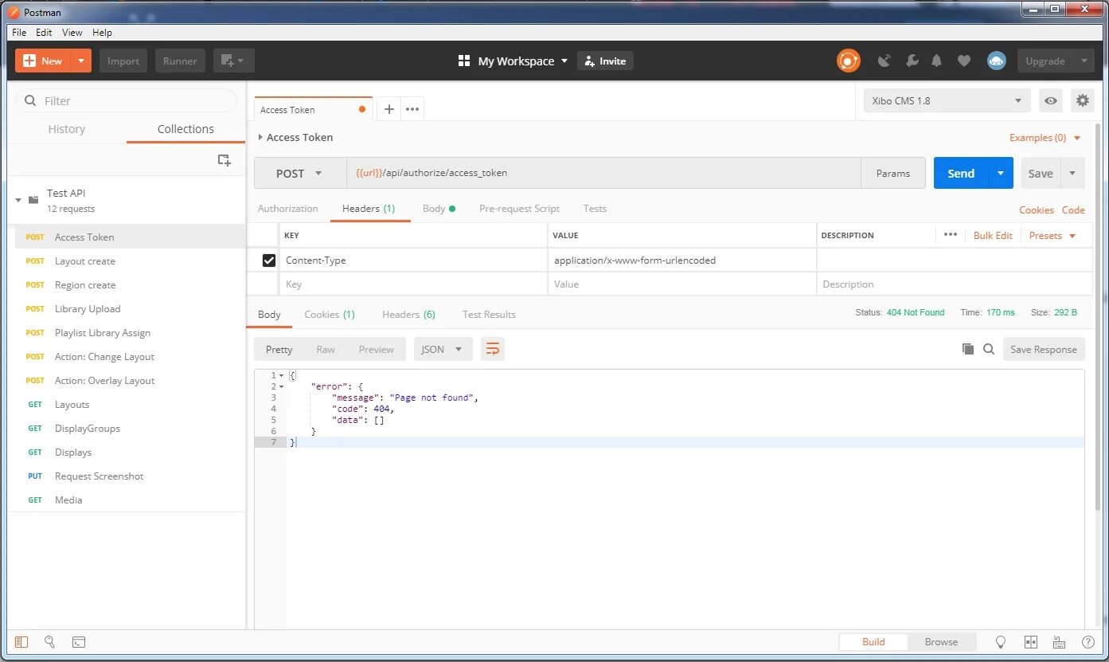Open the My Workspace switcher dropdown
Screen dimensions: 1109x662
point(524,61)
